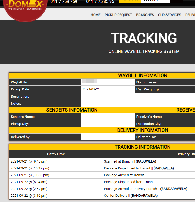Go to PICKUP REQUEST page
Viewport: 195px width, 202px height.
tap(118, 15)
